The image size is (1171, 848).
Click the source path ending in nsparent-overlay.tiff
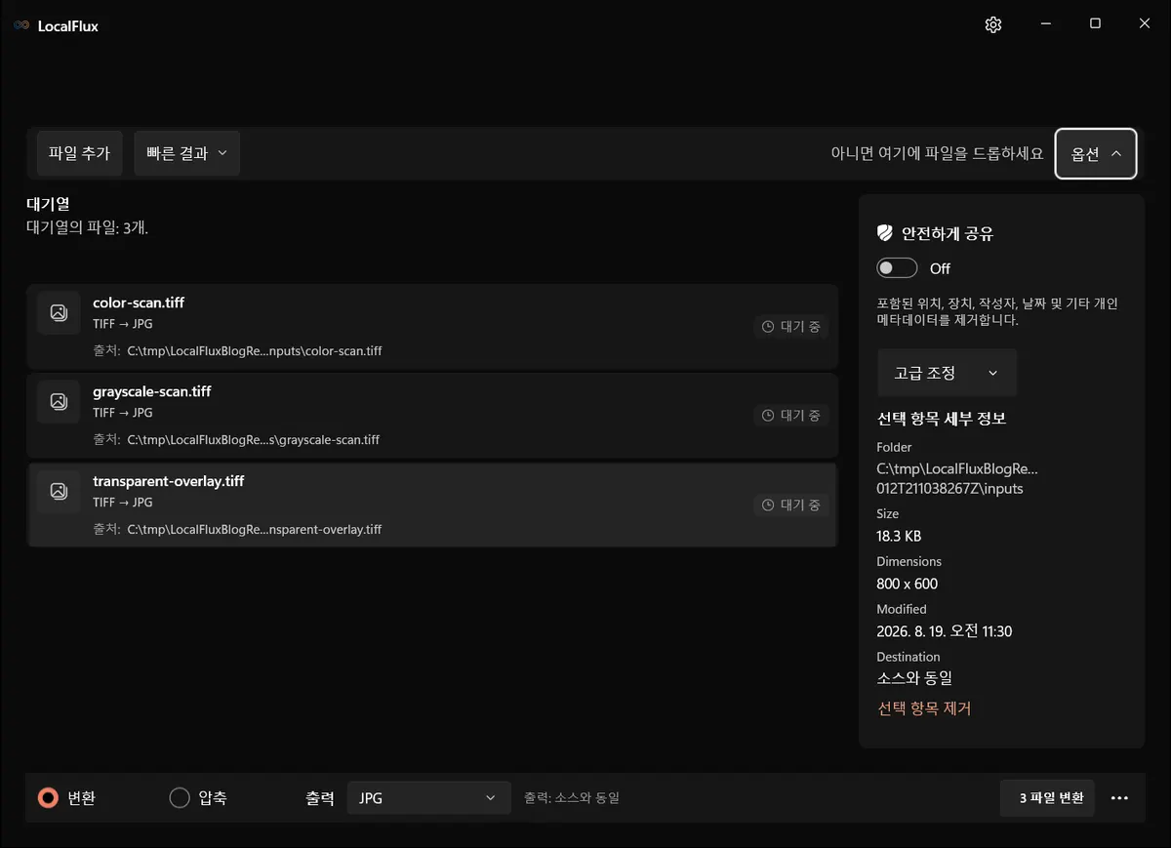(x=255, y=529)
